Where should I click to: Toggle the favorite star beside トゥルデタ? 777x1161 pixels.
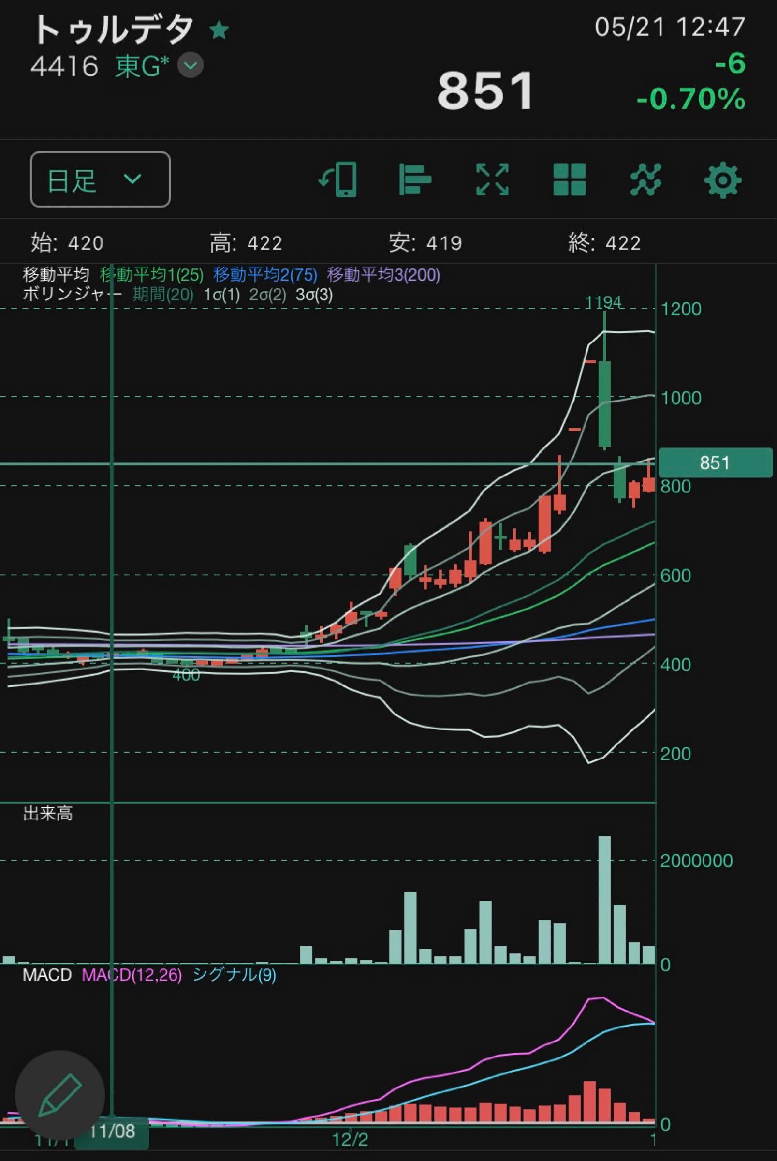coord(219,31)
